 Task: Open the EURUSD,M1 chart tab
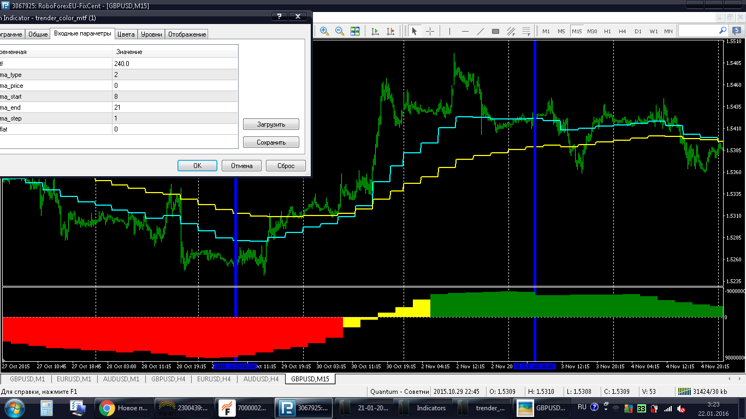tap(75, 379)
